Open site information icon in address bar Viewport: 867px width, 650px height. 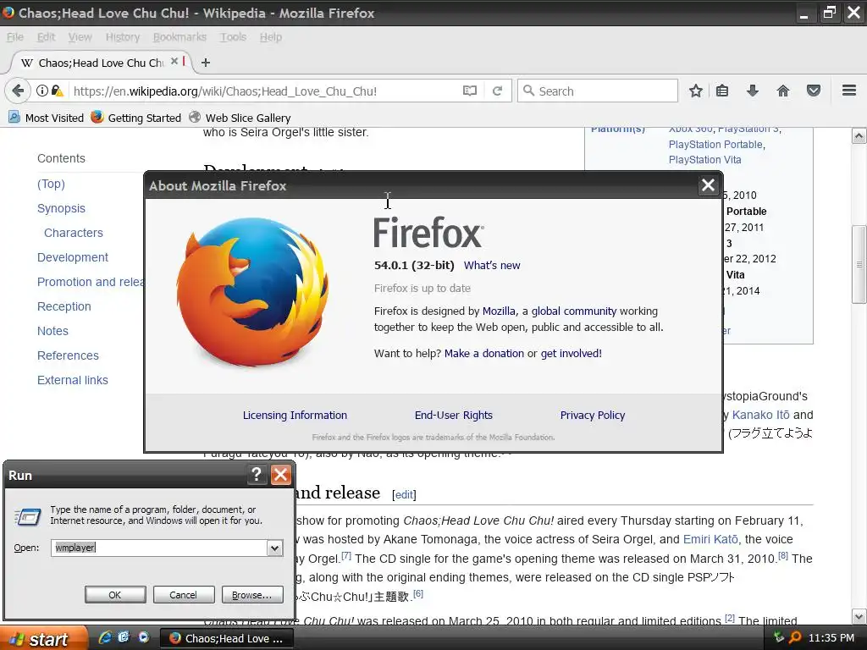click(x=42, y=91)
